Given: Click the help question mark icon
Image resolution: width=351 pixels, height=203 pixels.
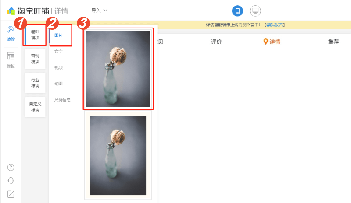Looking at the screenshot, I should point(11,167).
